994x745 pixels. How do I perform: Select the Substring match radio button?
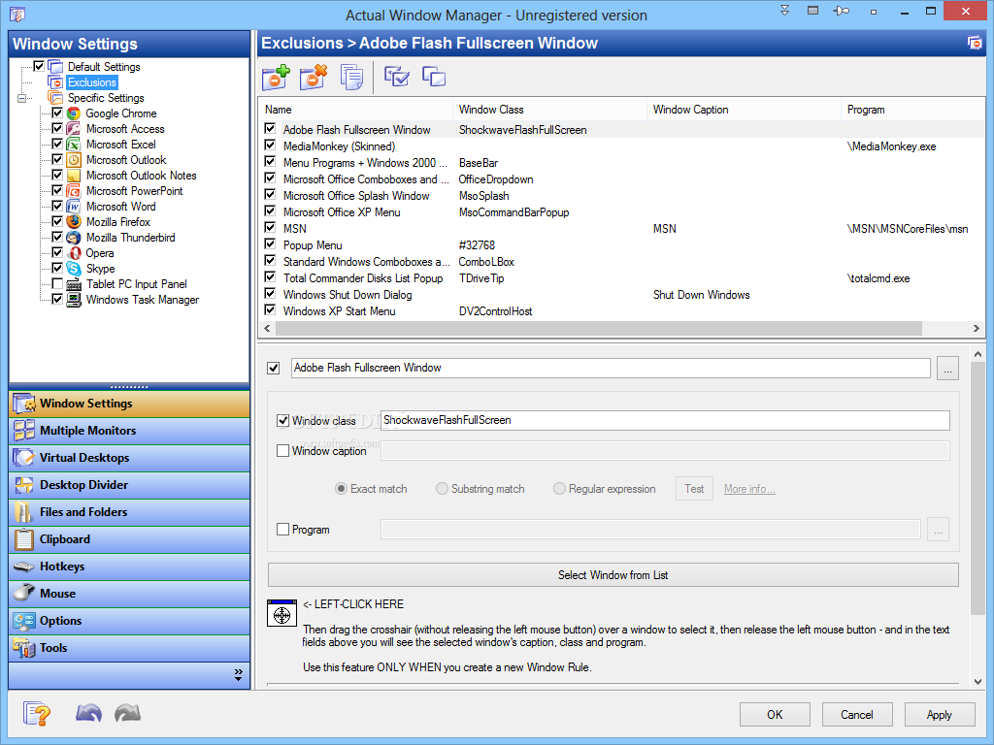pyautogui.click(x=442, y=489)
